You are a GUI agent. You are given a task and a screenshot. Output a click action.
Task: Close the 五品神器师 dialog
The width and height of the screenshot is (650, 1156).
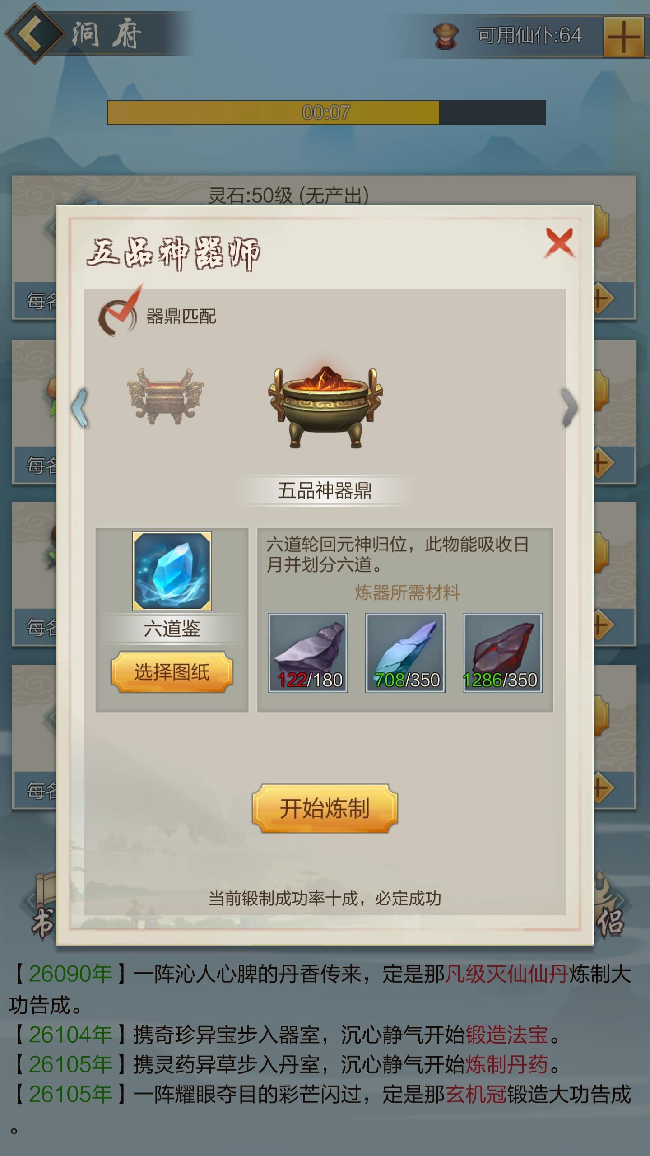coord(560,244)
